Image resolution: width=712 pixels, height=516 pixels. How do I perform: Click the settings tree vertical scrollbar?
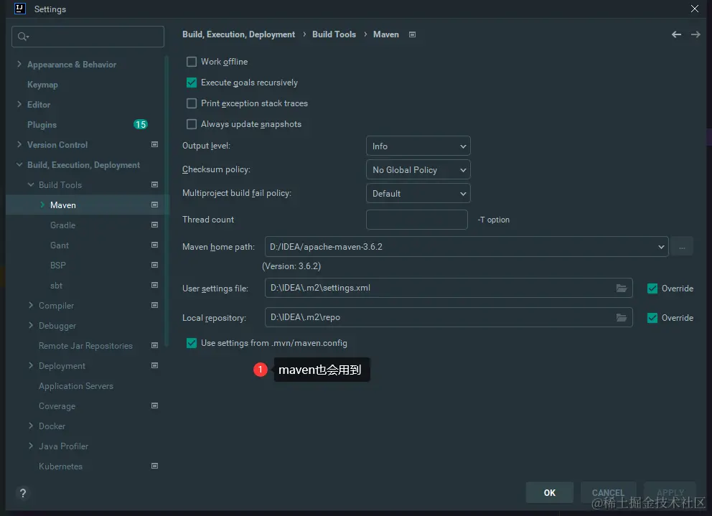point(167,200)
